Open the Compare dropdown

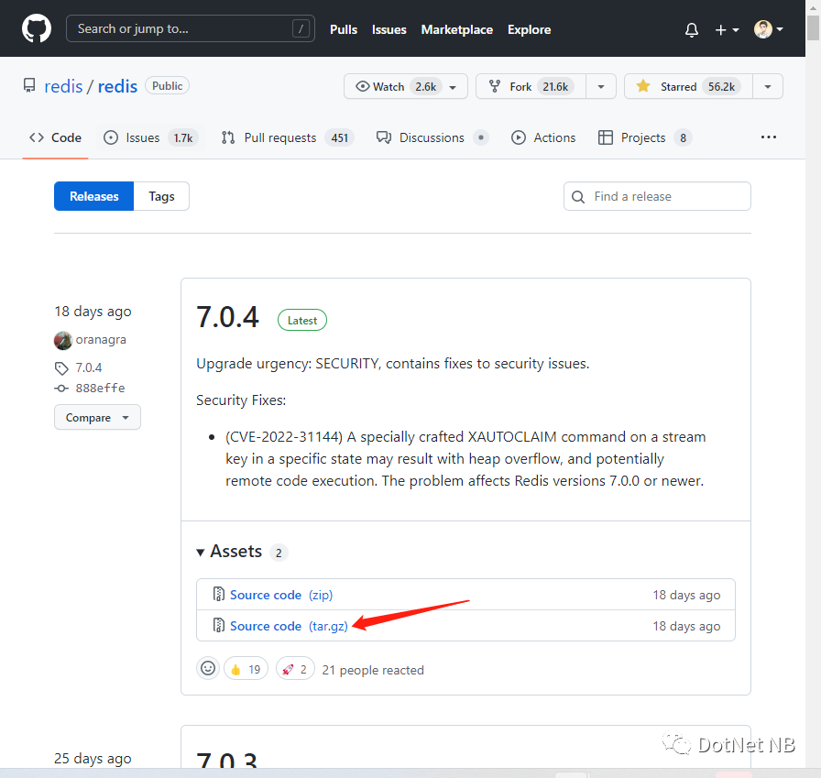(97, 417)
